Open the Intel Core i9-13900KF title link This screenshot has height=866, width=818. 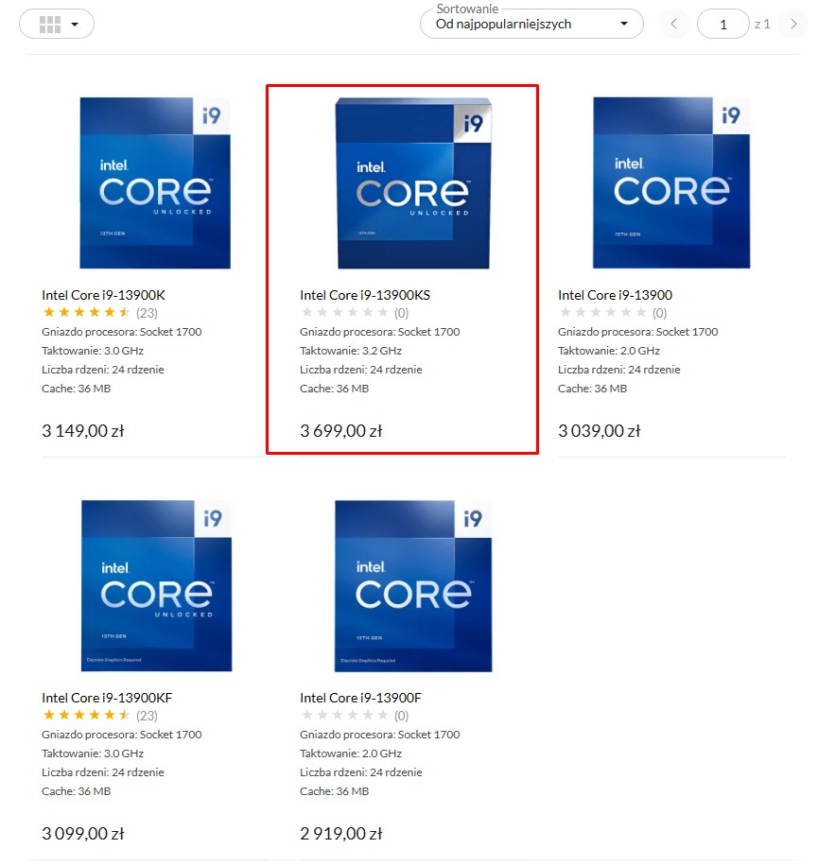[107, 698]
